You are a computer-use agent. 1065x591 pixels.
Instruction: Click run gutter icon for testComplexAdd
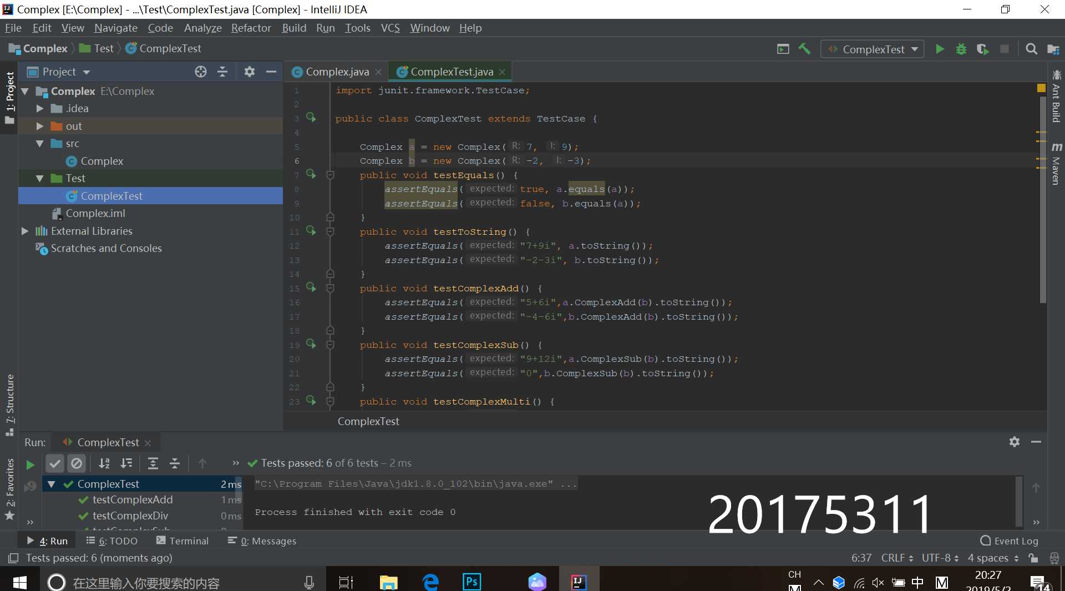311,287
